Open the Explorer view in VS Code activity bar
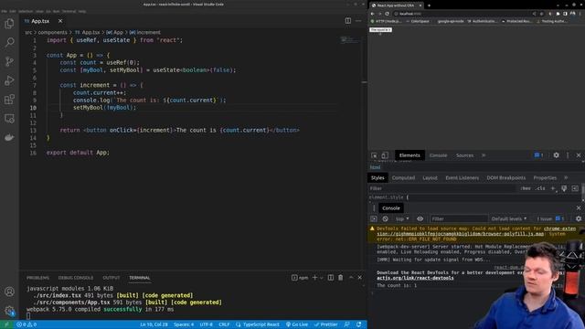 click(x=9, y=24)
